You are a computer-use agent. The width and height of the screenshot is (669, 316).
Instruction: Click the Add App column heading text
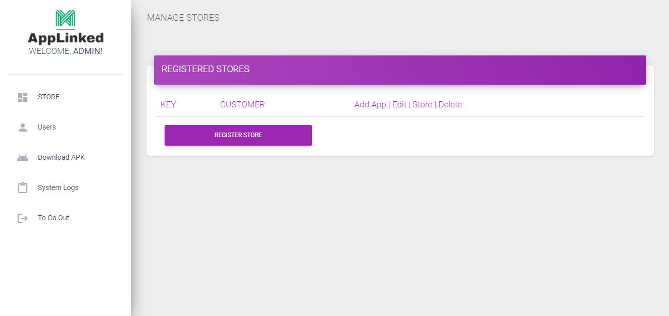tap(370, 105)
